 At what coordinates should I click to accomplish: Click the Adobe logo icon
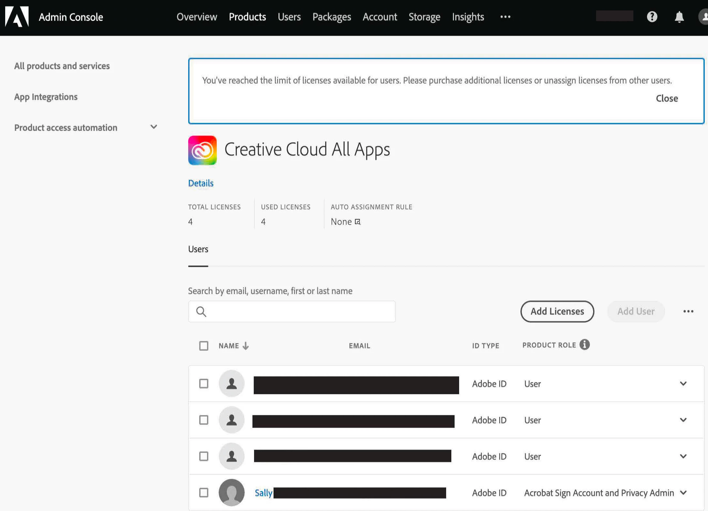pos(17,17)
